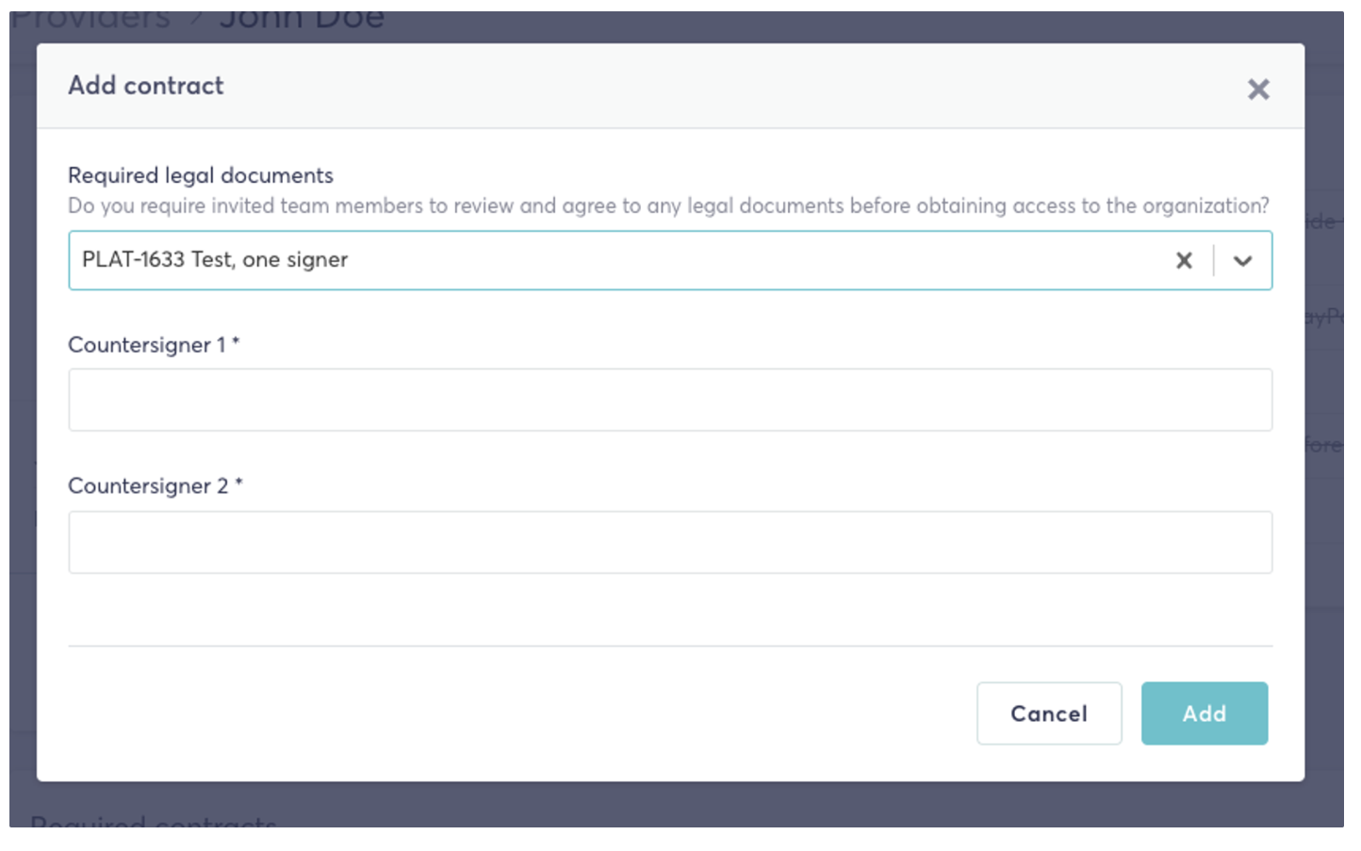
Task: Open the PLAT-1633 Test, one signer combo box
Action: point(670,260)
